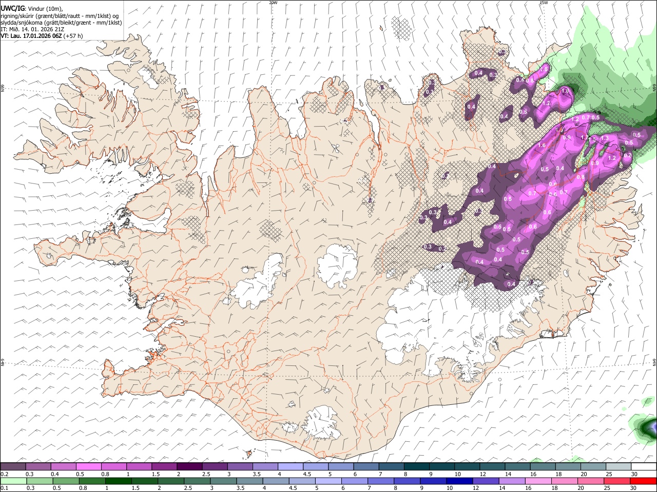
Task: Pick the bottom-row blue swatch between 9 and 10
Action: [x=433, y=481]
